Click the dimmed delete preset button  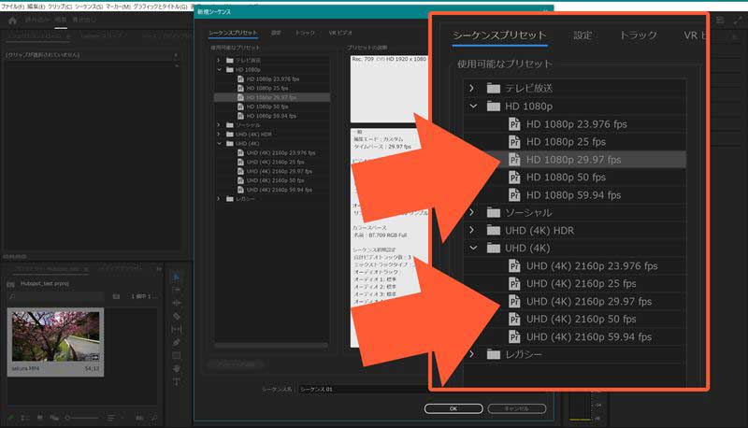(237, 364)
